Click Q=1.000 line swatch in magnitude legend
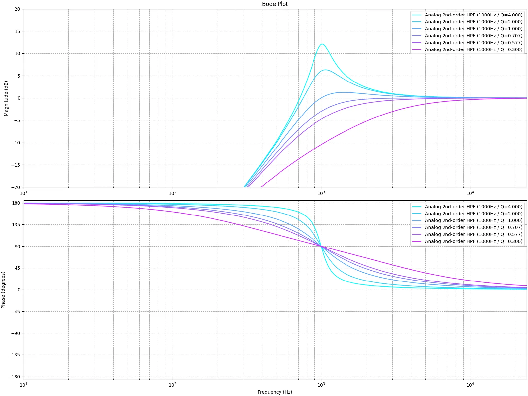The image size is (528, 396). tap(417, 29)
